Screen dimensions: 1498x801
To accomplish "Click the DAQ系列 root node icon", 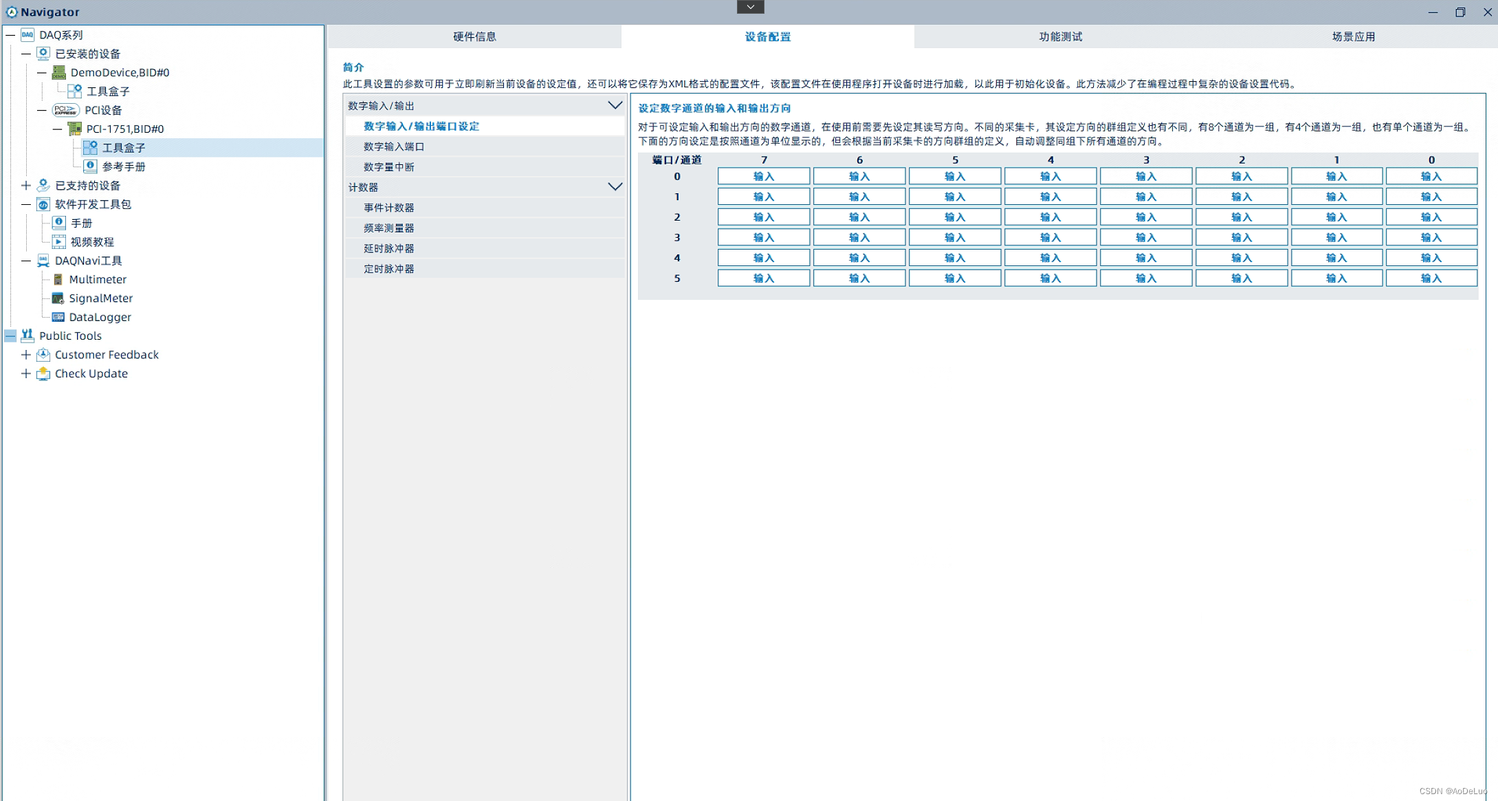I will (27, 35).
